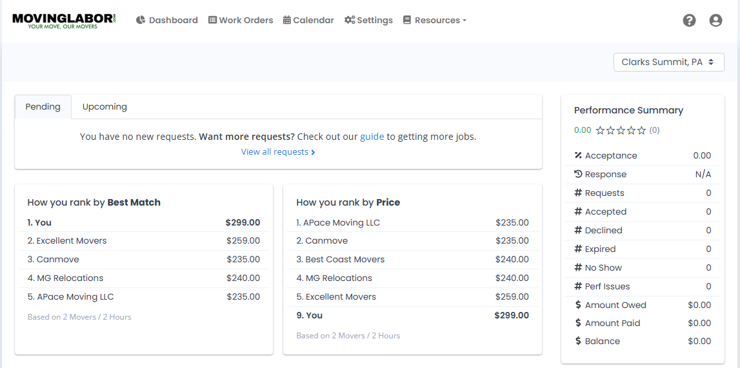Viewport: 740px width, 368px height.
Task: Open the Clarks Summit, PA location selector
Action: pos(669,63)
